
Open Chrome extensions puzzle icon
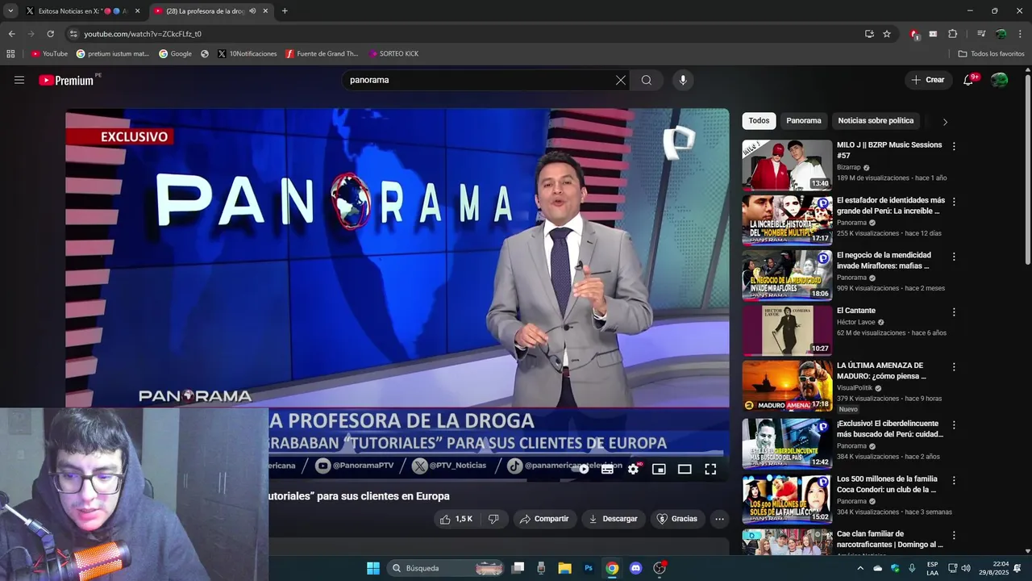[x=952, y=34]
